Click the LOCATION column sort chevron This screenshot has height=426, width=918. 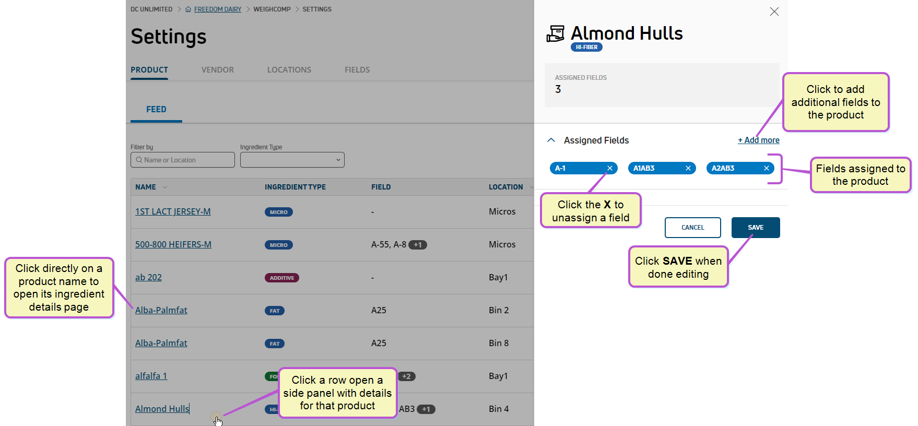tap(531, 187)
